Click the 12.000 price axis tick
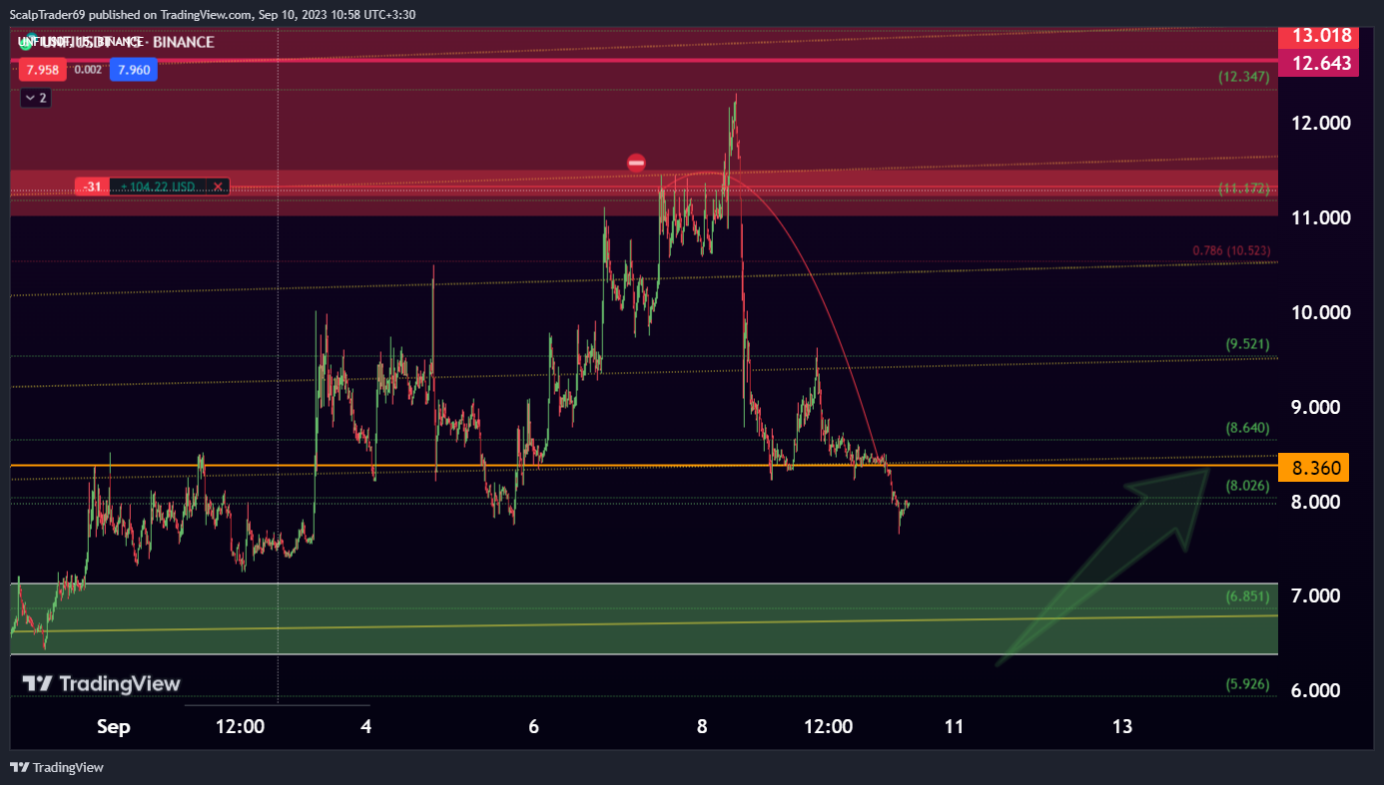 point(1321,123)
